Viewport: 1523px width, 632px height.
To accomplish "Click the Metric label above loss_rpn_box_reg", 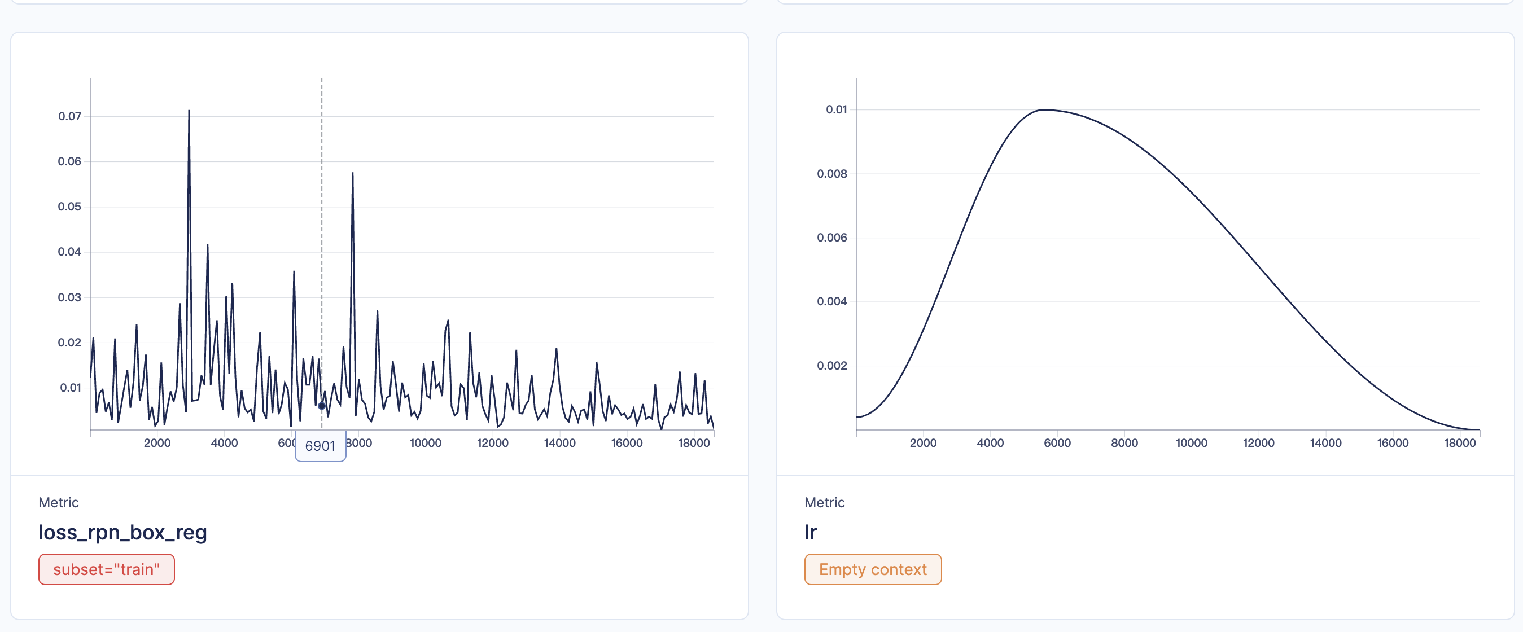I will point(58,502).
